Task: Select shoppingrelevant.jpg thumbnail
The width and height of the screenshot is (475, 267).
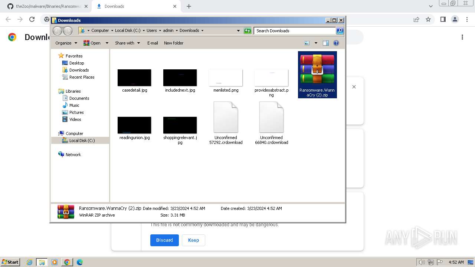Action: 180,125
